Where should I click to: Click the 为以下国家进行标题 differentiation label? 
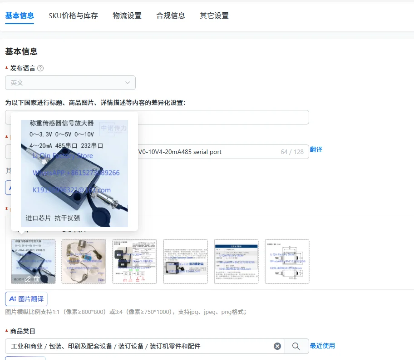click(96, 103)
